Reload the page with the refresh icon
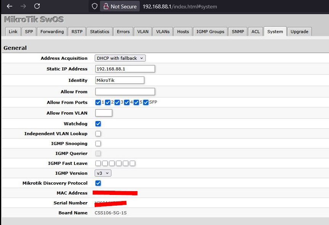329x225 pixels. [37, 6]
